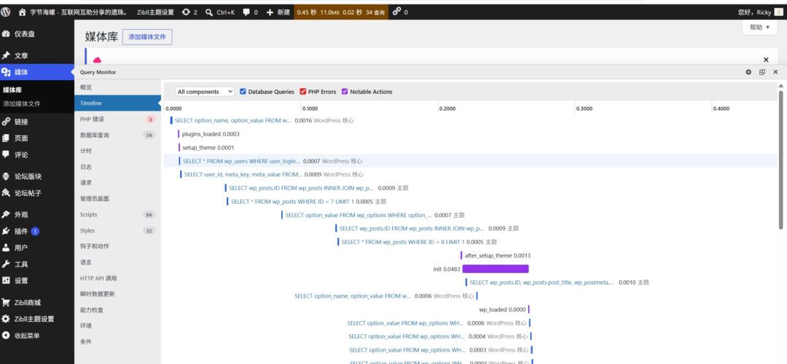
Task: Open 论坛帖子 in sidebar
Action: pos(37,193)
